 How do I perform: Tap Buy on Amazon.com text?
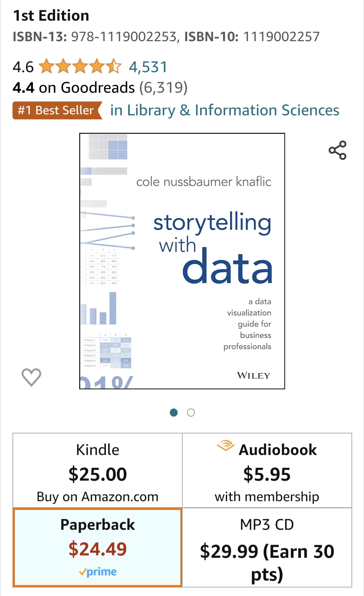pos(98,497)
